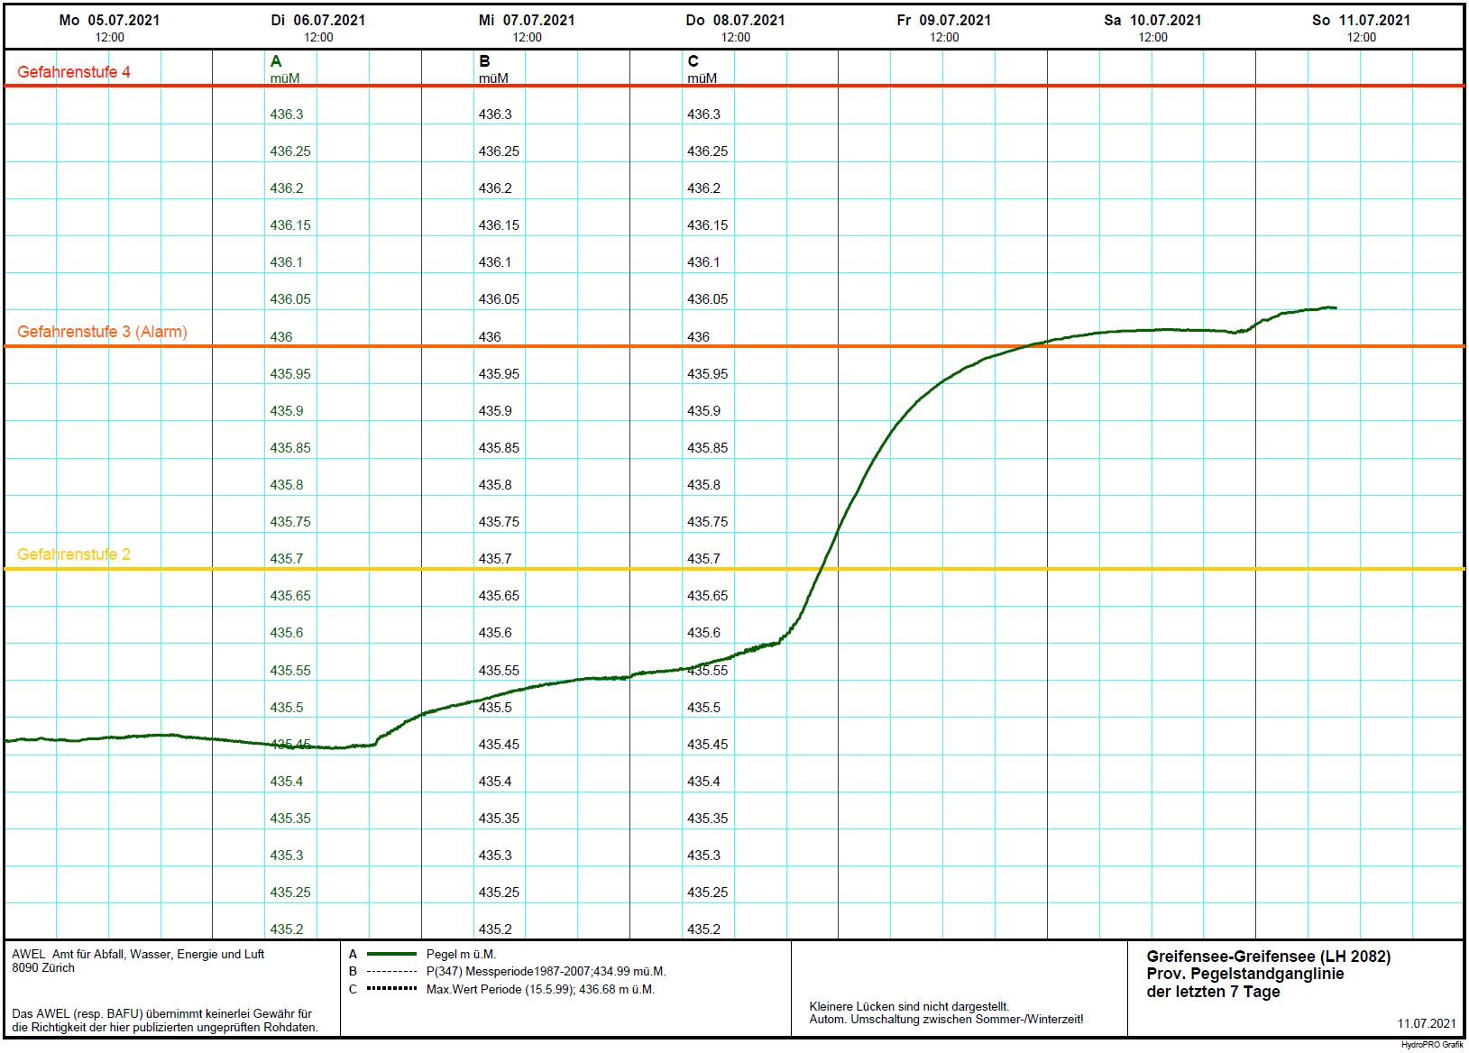Click the legend entry Pegel m ü.M.
This screenshot has width=1469, height=1053.
[462, 954]
